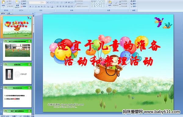Open the font name combo box
Screen dimensions: 183x117
pyautogui.click(x=35, y=2)
